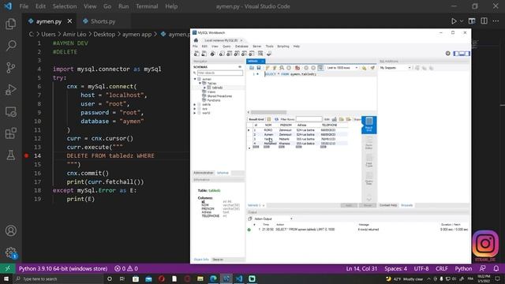Viewport: 505px width, 284px height.
Task: Expand world schema
Action: pyautogui.click(x=195, y=113)
